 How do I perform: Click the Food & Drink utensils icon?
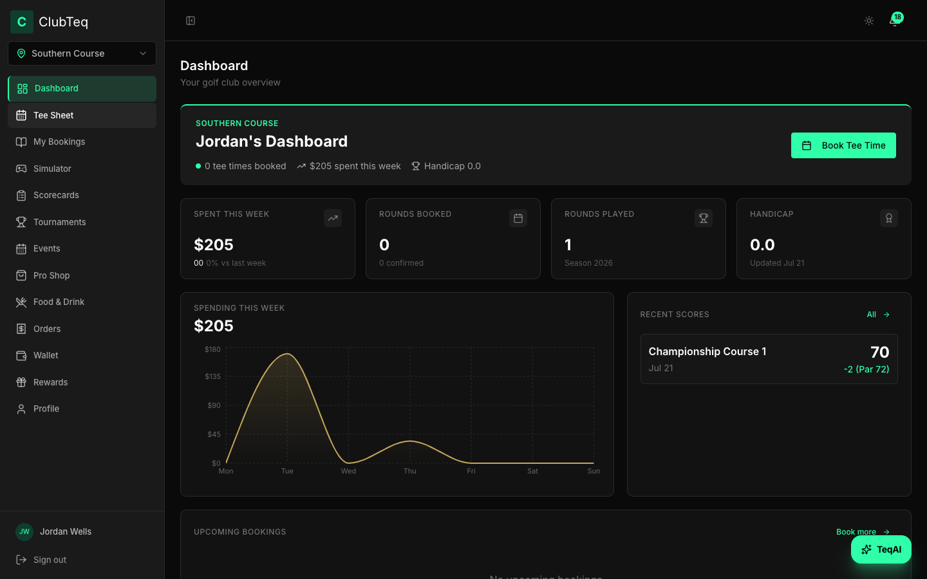pyautogui.click(x=21, y=302)
